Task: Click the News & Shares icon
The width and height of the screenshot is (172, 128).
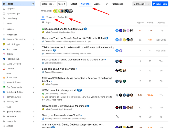Action: point(4,82)
